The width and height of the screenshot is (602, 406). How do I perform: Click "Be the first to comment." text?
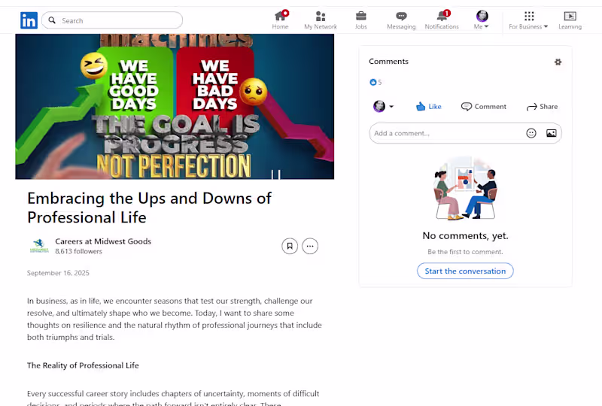point(465,252)
